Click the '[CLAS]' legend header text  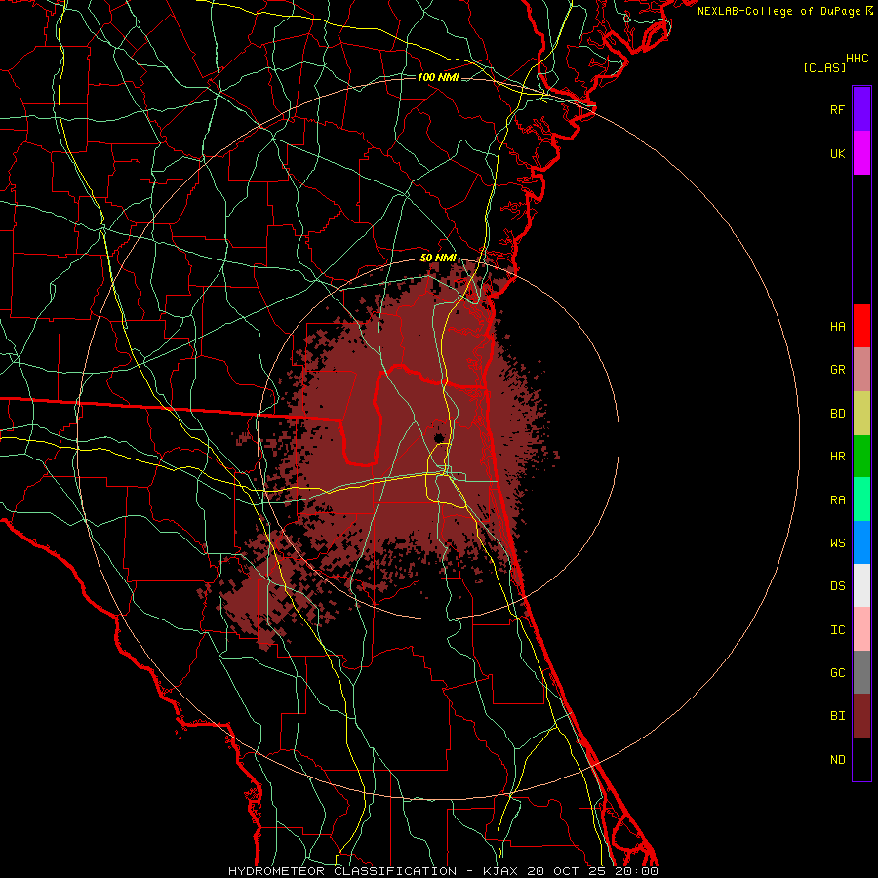824,67
